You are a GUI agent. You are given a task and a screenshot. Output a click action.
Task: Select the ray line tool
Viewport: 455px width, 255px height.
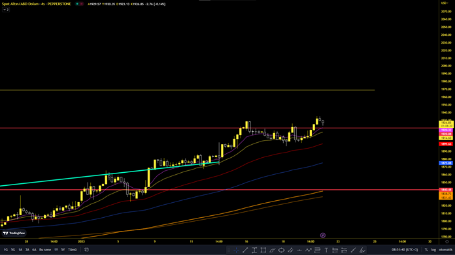point(353,250)
